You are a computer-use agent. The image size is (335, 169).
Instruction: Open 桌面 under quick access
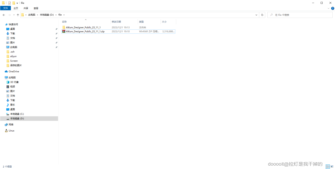click(13, 29)
